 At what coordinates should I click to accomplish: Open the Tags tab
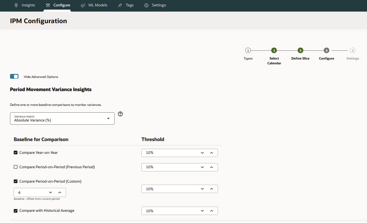click(x=129, y=5)
